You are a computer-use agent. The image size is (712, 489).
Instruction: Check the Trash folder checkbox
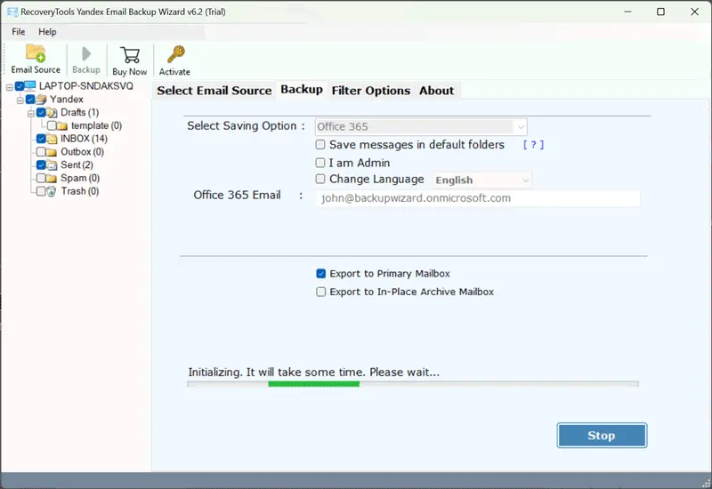point(41,191)
